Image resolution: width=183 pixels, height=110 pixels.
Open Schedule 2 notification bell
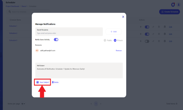click(x=165, y=34)
